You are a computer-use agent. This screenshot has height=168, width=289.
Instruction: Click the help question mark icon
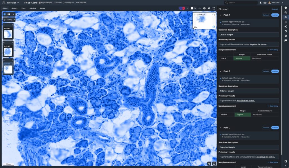[x=204, y=8]
